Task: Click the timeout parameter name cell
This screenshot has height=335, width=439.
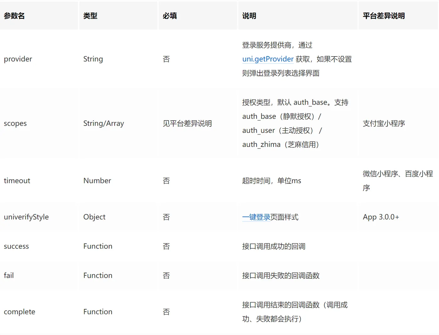Action: 17,181
